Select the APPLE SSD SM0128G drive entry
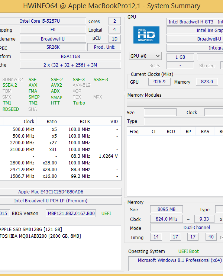 [x=31, y=230]
